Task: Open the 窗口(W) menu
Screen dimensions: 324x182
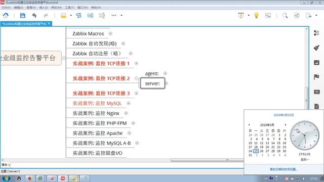Action: pyautogui.click(x=83, y=8)
